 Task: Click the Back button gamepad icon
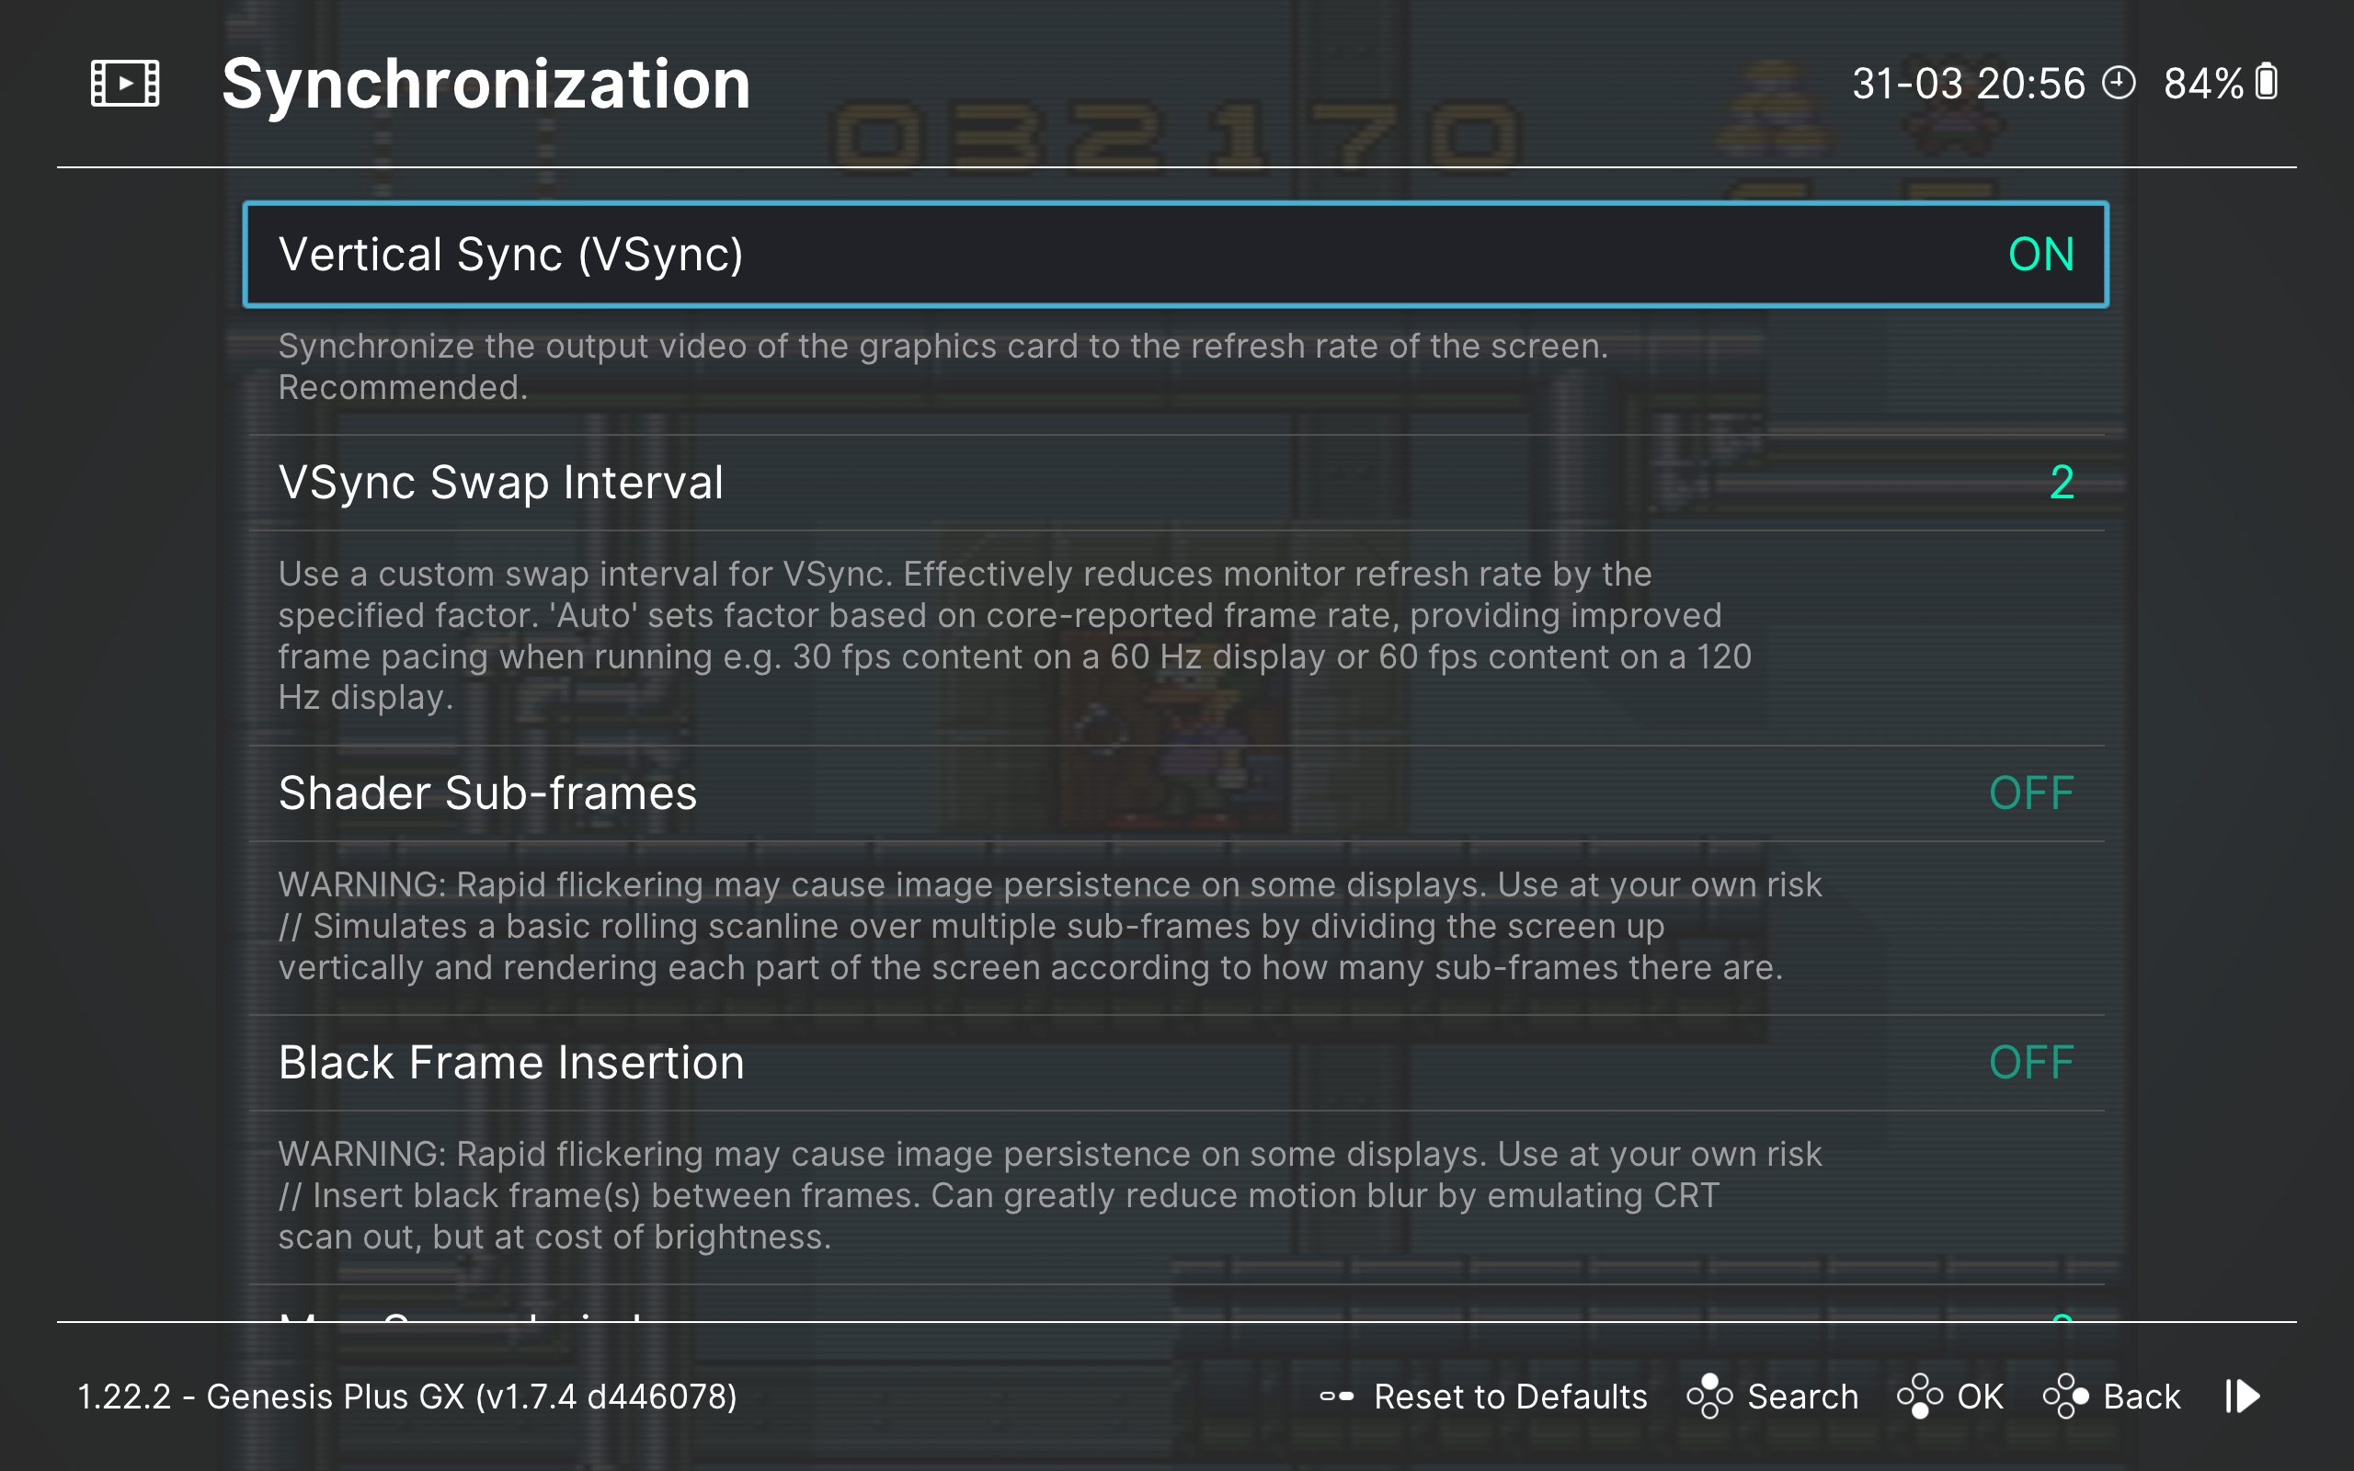pos(2065,1397)
